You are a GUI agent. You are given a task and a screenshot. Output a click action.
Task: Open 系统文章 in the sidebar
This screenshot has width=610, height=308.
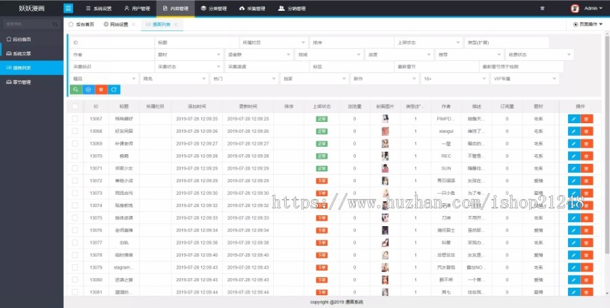coord(31,53)
